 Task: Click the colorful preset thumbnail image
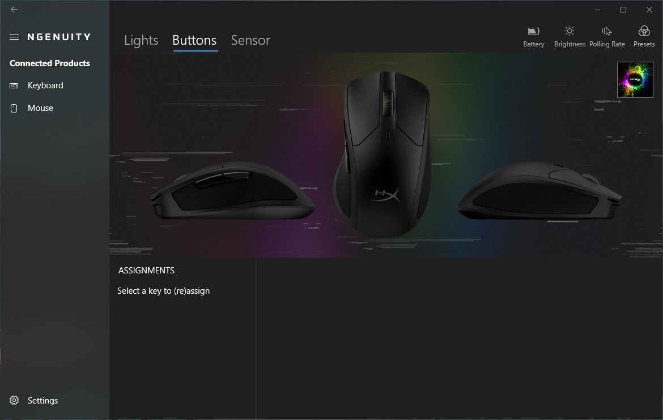click(x=635, y=80)
